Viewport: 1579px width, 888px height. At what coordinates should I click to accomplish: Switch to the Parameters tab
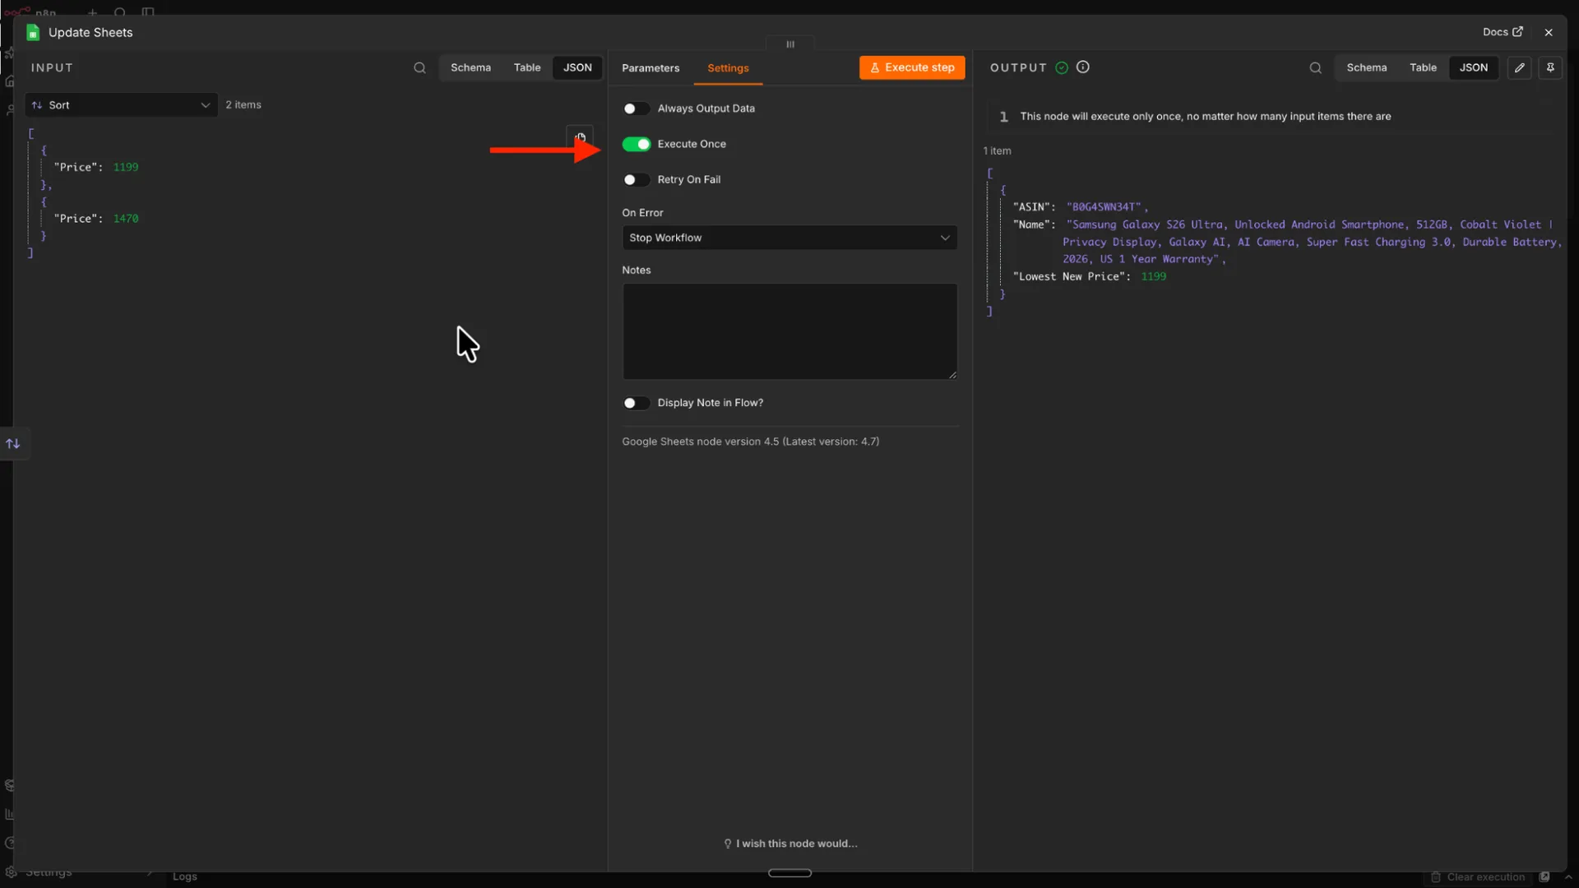click(651, 68)
